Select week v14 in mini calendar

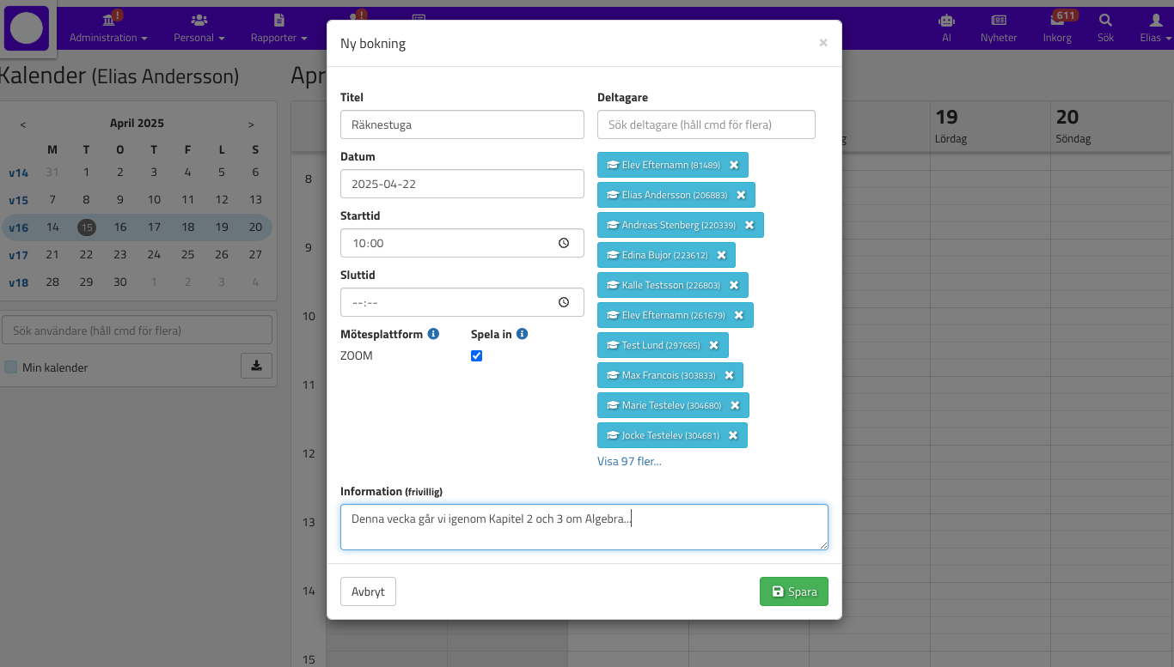click(x=18, y=173)
